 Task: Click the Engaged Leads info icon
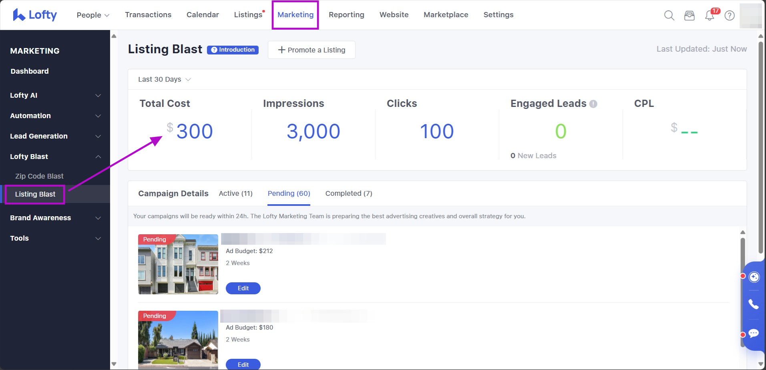pos(593,104)
